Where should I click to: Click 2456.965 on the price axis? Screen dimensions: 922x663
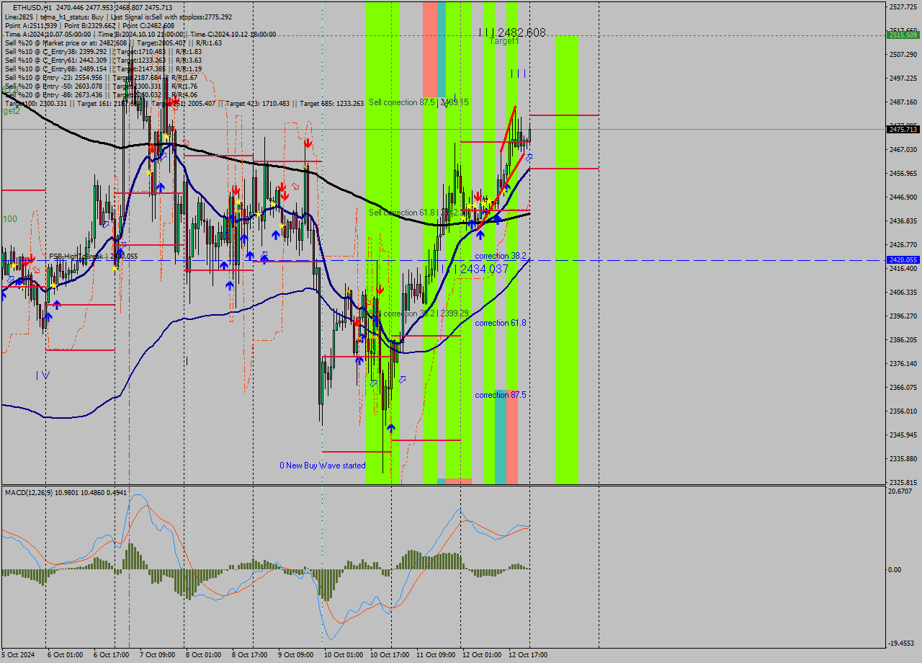pyautogui.click(x=903, y=173)
